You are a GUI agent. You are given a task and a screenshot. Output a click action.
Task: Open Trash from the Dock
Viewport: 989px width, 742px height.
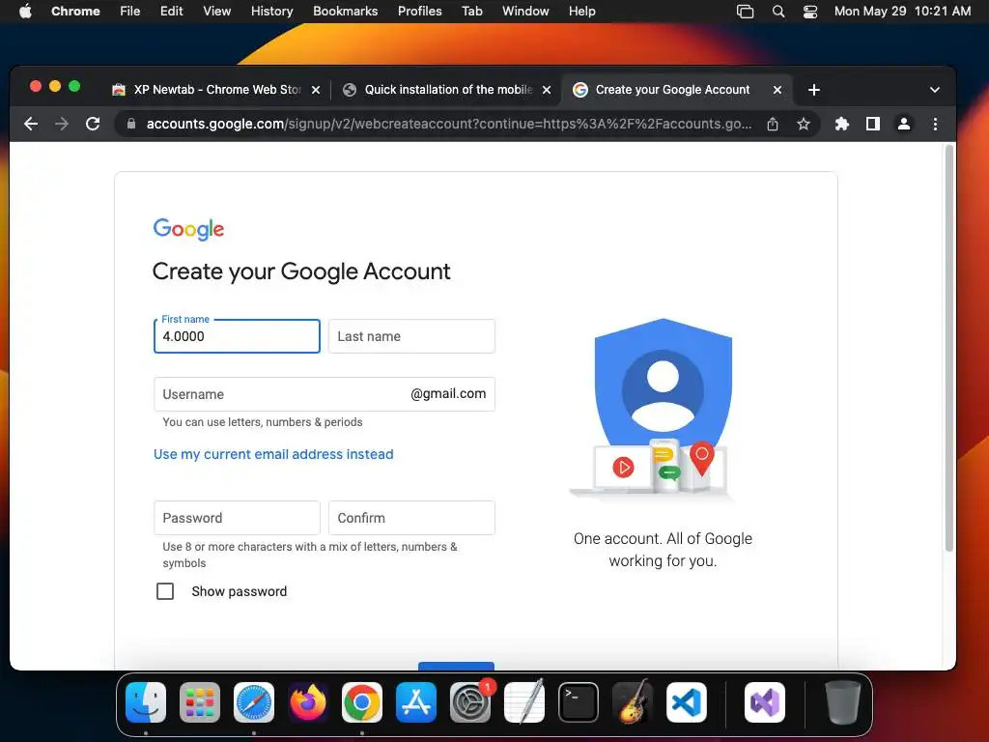click(842, 702)
